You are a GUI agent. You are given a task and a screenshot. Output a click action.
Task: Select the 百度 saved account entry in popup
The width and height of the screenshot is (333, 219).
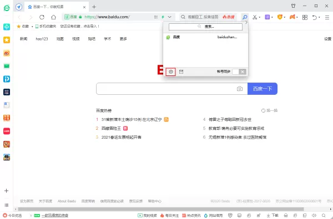[205, 37]
